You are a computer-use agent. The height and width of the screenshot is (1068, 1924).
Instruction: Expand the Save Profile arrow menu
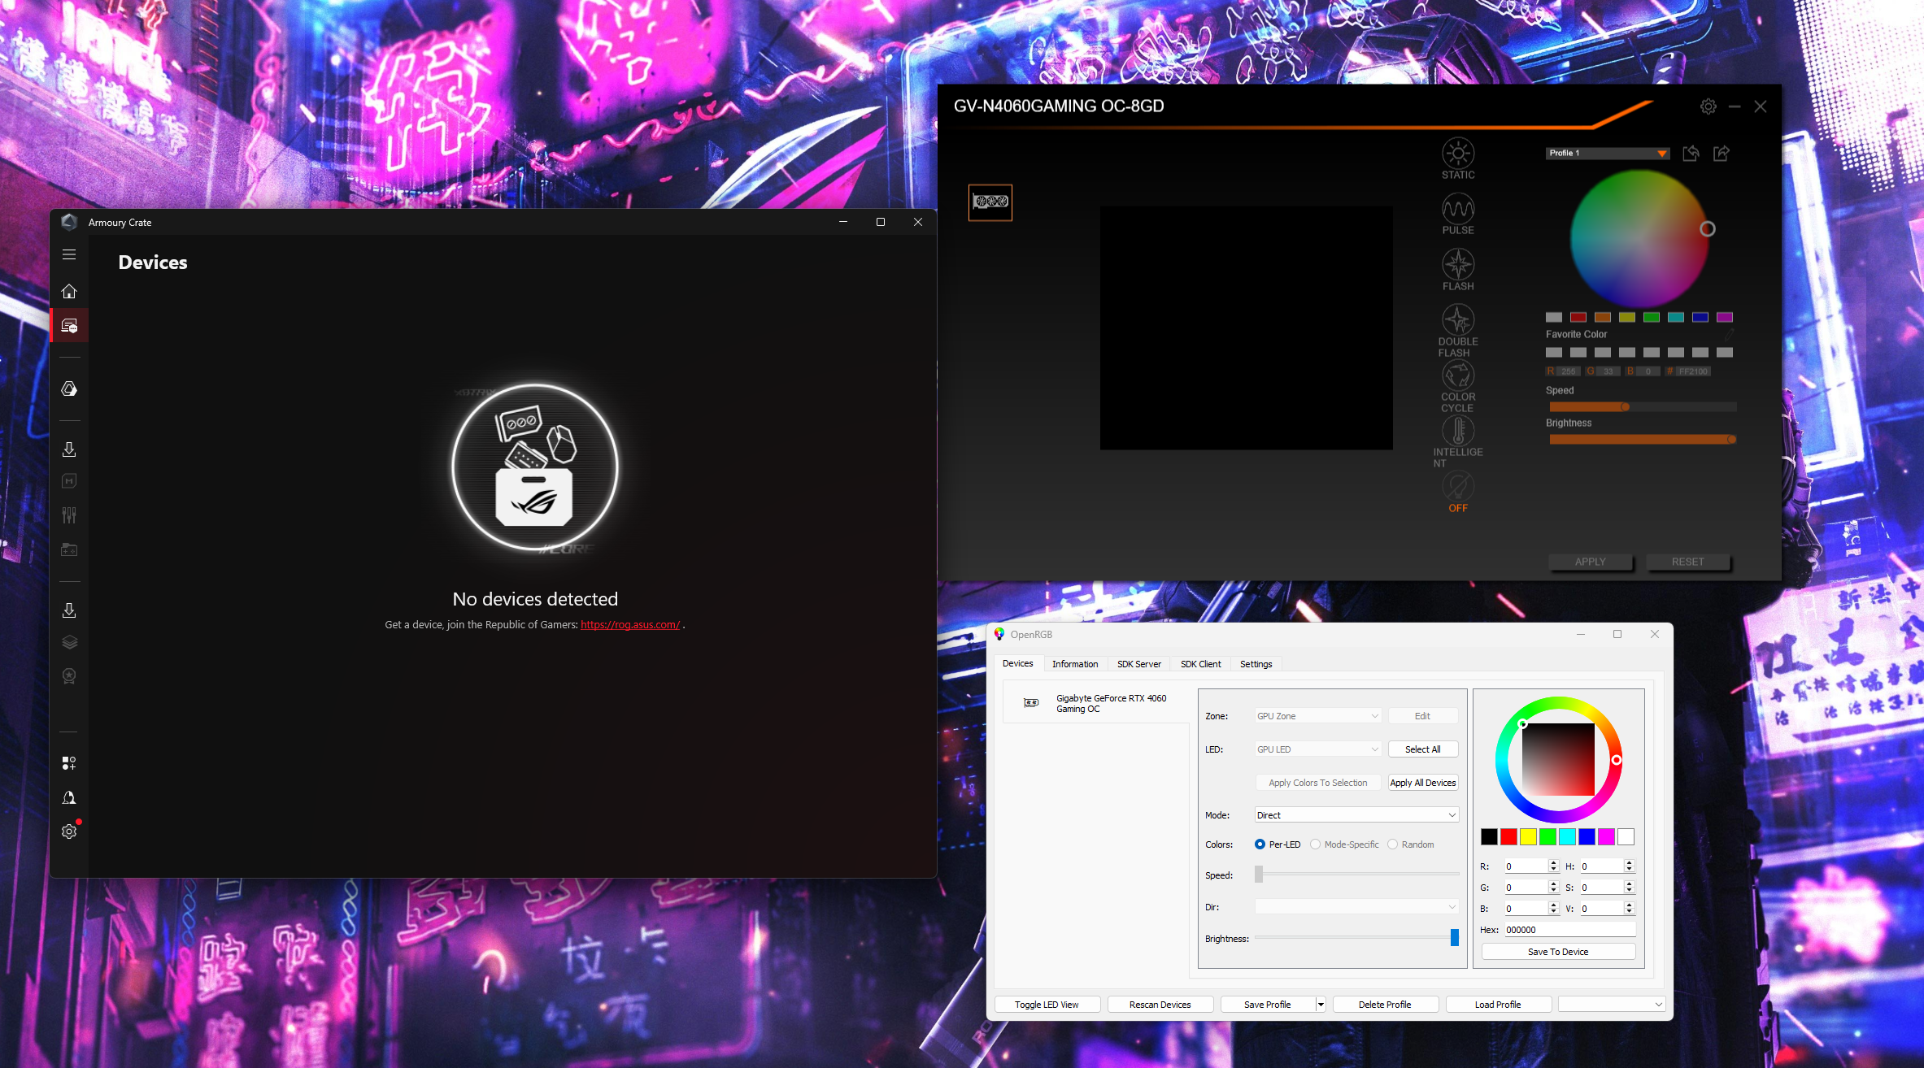click(1321, 1005)
